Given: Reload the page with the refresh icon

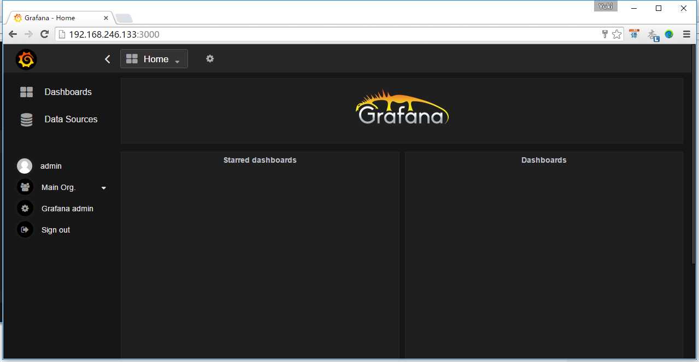Looking at the screenshot, I should 45,34.
